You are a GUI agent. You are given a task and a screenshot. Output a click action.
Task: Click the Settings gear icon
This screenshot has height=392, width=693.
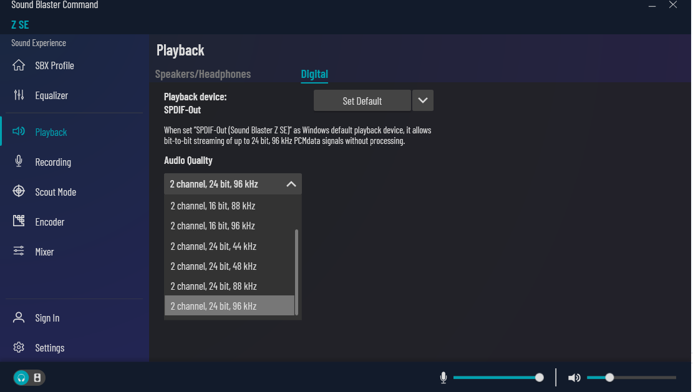pyautogui.click(x=19, y=347)
